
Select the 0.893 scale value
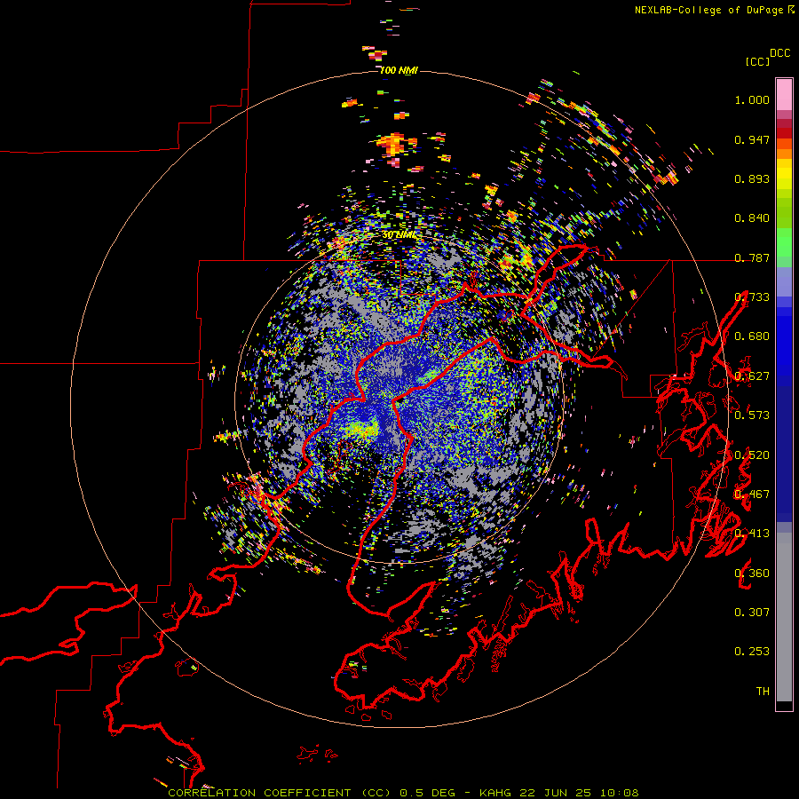[x=752, y=178]
